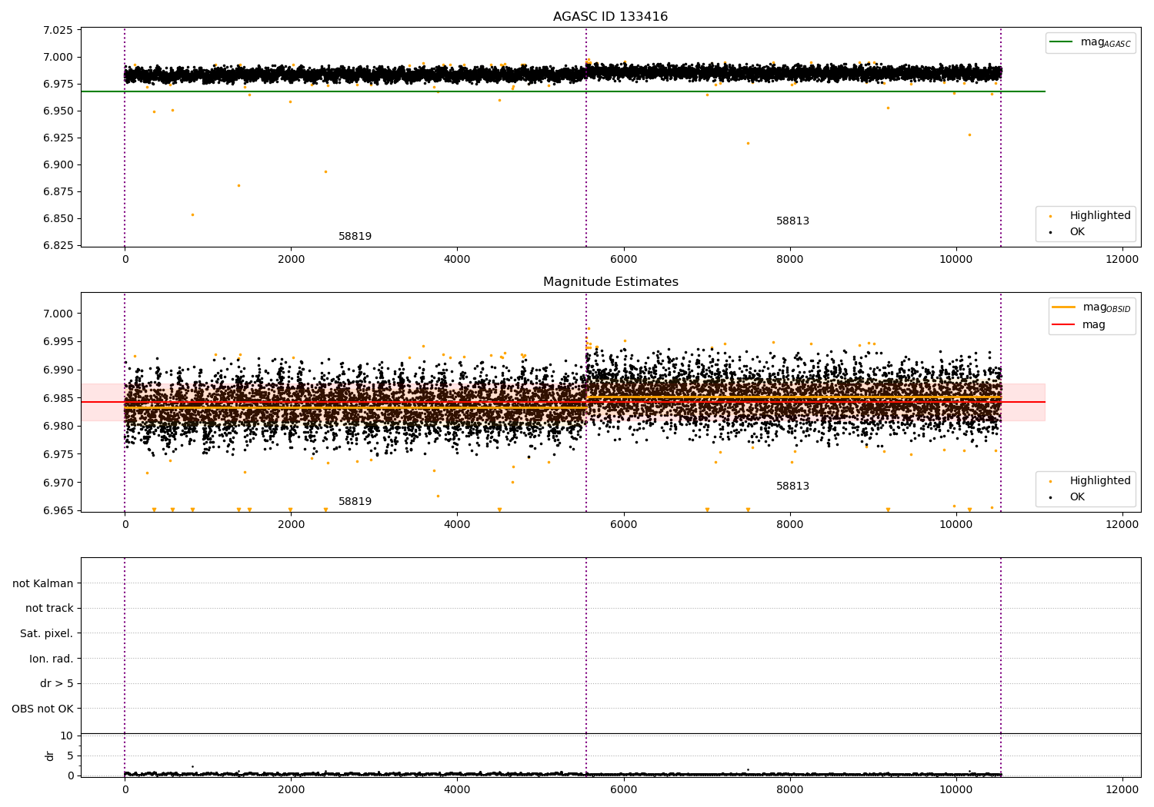Click the 6.850 y-axis tick label
Viewport: 1154px width, 807px height.
(58, 218)
